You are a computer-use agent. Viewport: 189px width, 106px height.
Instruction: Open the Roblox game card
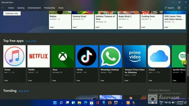[60, 20]
